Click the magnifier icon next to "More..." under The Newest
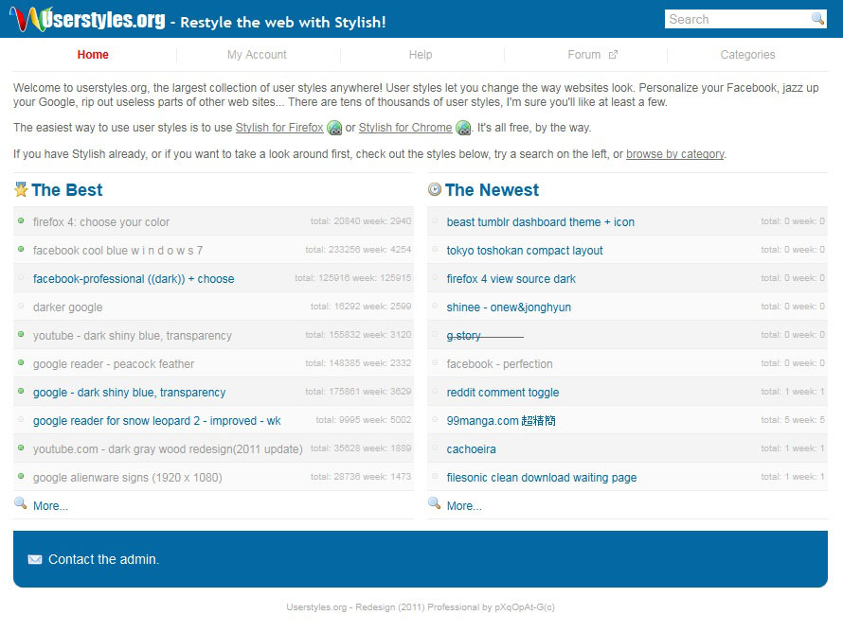 (x=436, y=505)
